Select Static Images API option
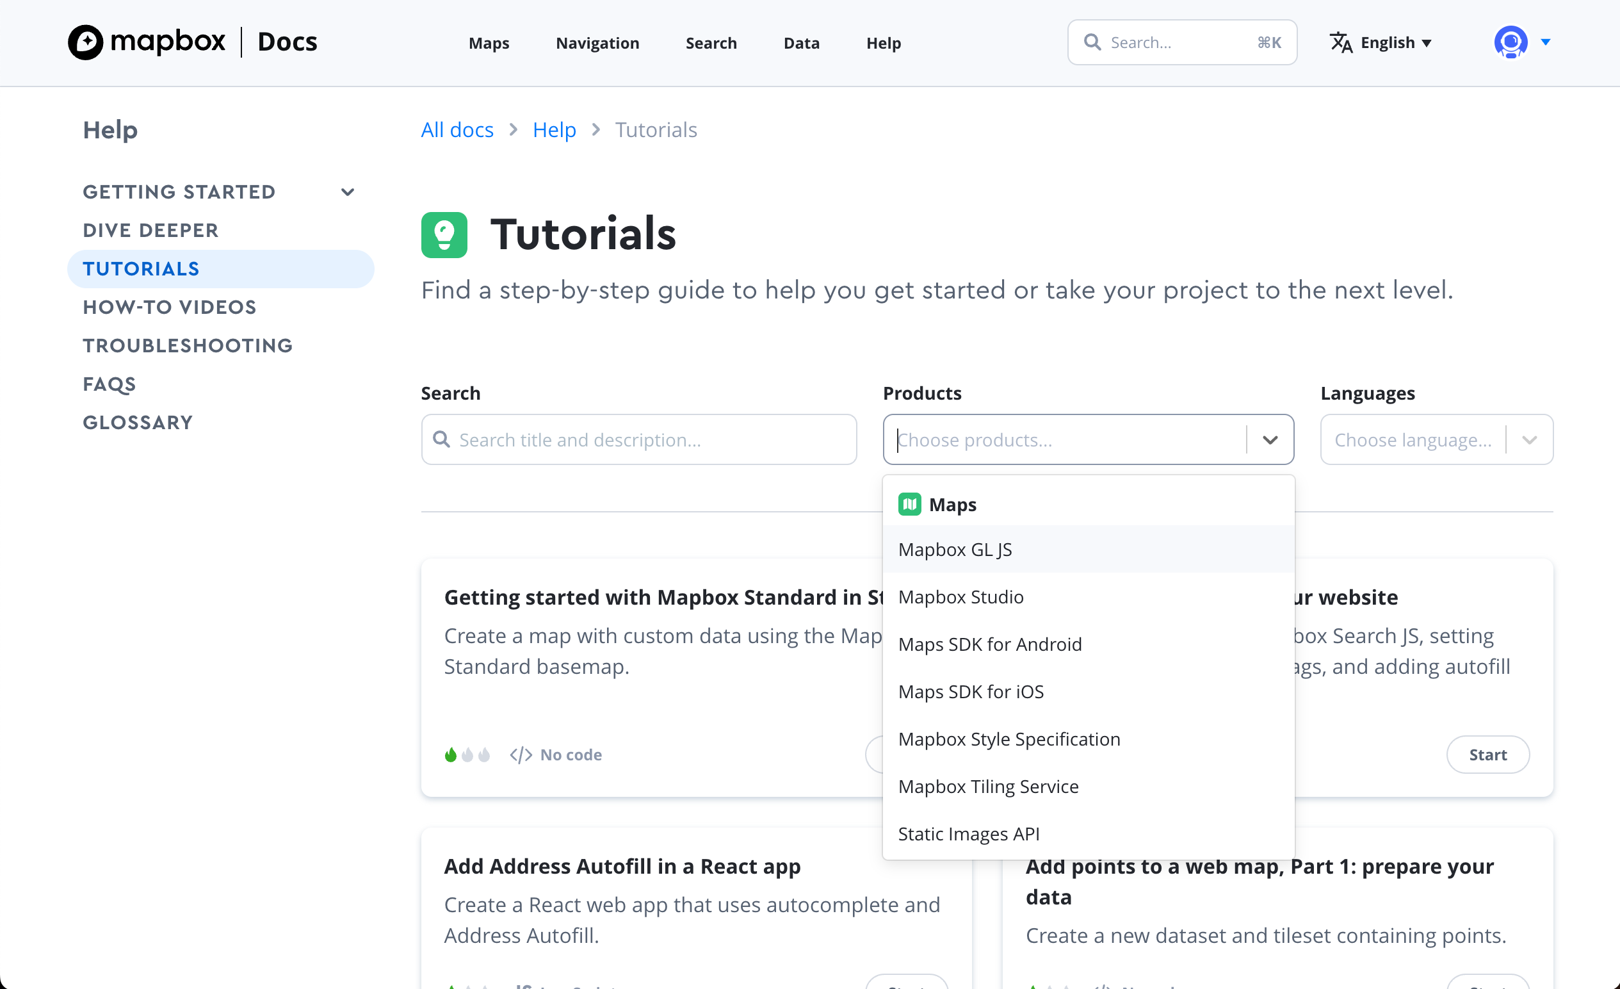1620x989 pixels. click(x=968, y=833)
